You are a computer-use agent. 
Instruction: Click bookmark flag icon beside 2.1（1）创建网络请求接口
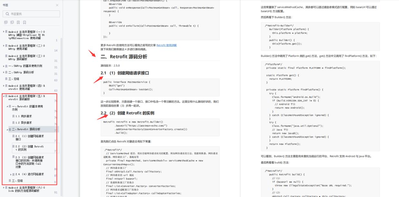click(14, 136)
